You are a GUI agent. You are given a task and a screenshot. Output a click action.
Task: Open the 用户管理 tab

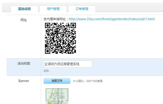pyautogui.click(x=53, y=9)
